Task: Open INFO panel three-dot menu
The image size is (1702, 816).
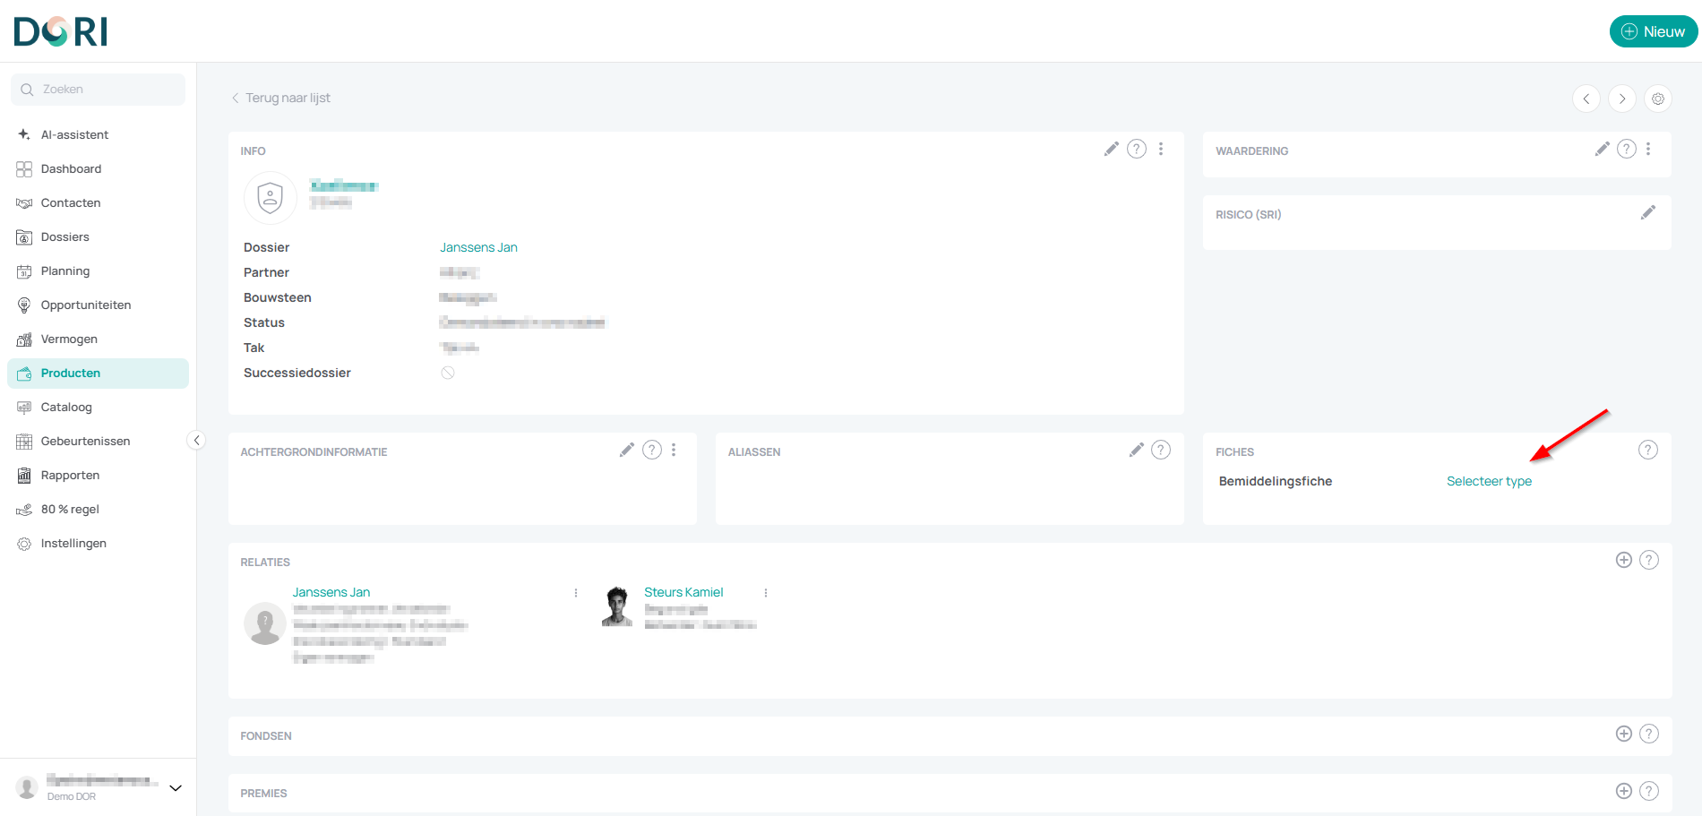Action: 1161,150
